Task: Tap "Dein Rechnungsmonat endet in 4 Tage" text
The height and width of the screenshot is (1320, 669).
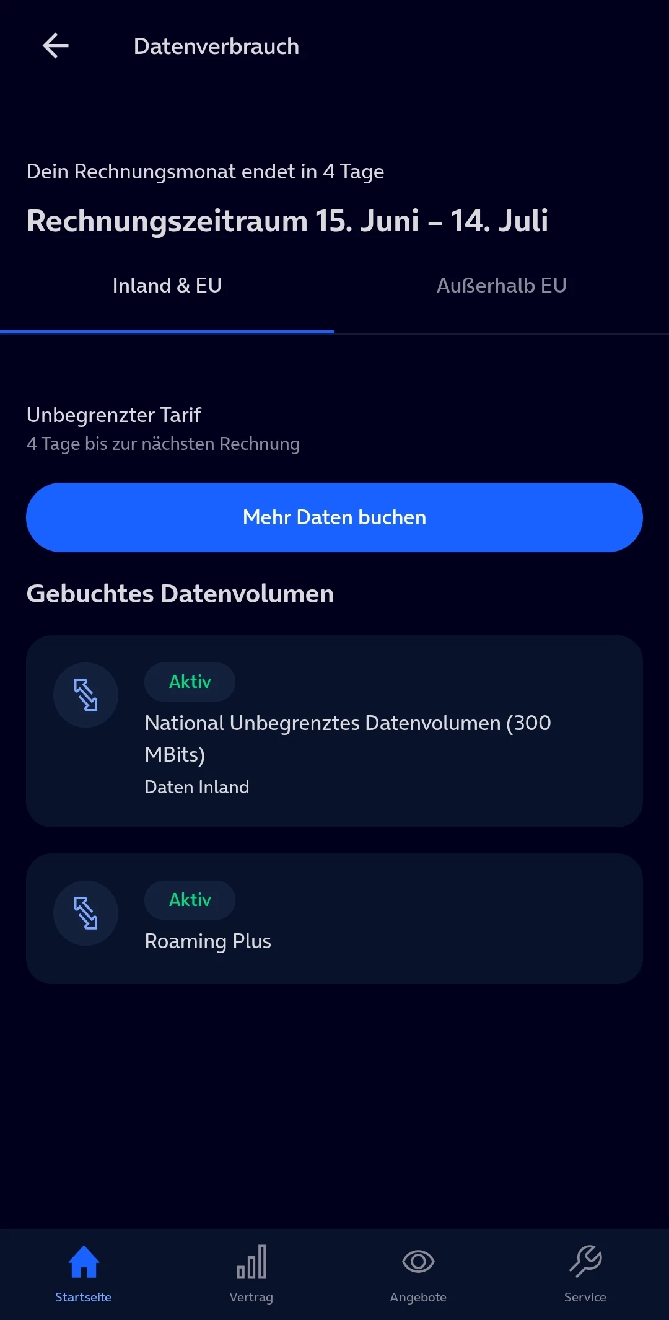Action: (205, 172)
